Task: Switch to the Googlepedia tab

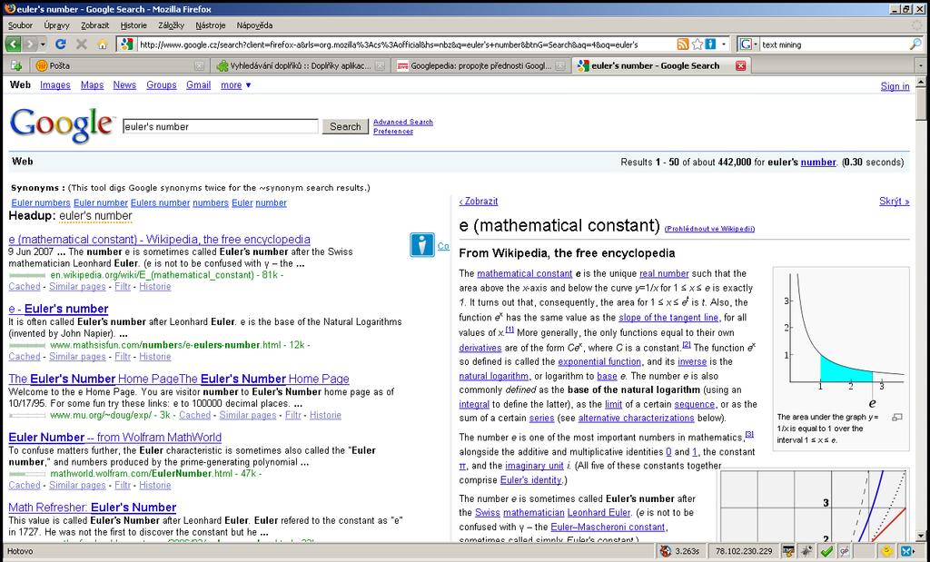Action: (480, 65)
